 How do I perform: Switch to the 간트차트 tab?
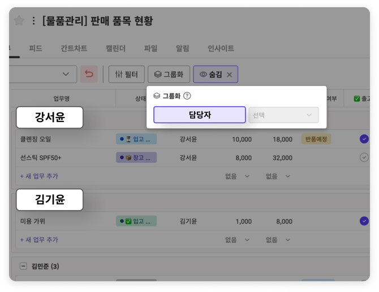[x=74, y=49]
